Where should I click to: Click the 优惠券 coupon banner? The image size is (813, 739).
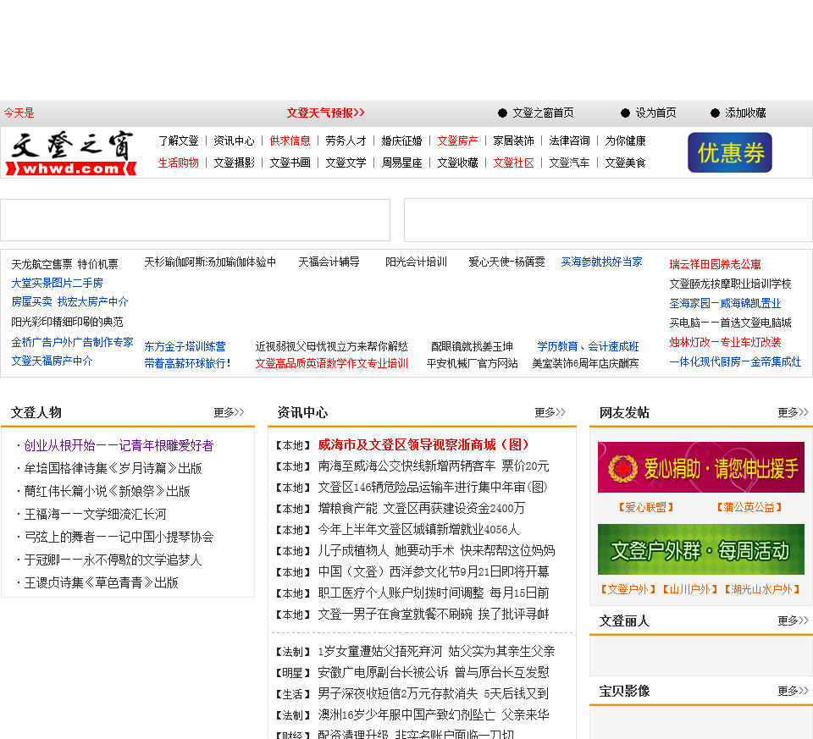point(729,152)
